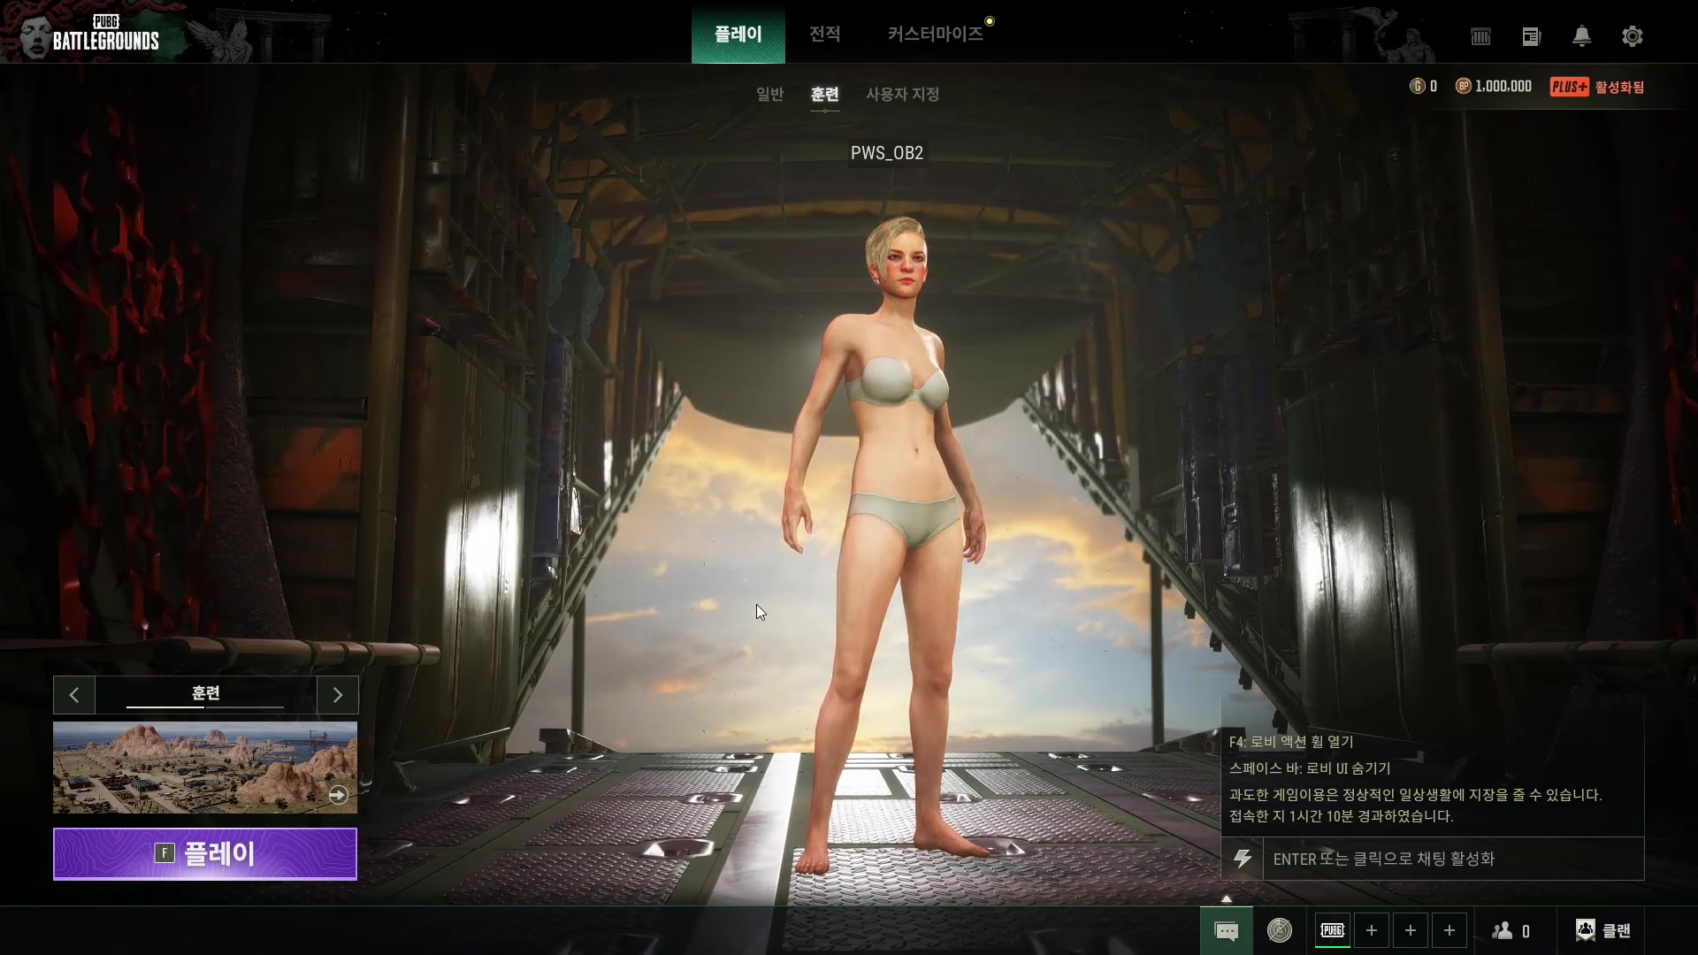The image size is (1698, 955).
Task: Click the PUBG Battlegrounds logo
Action: point(105,34)
